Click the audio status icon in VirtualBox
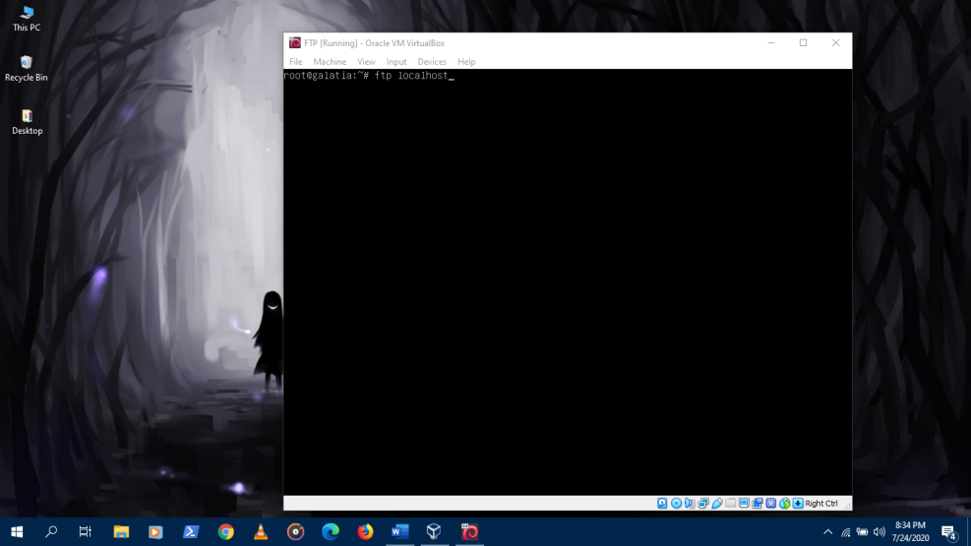 pos(691,504)
